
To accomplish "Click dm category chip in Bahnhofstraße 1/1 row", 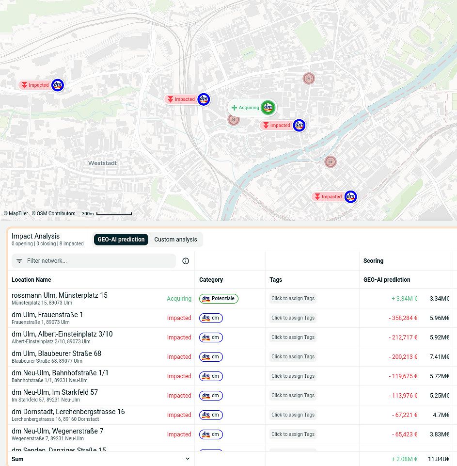I will (211, 376).
